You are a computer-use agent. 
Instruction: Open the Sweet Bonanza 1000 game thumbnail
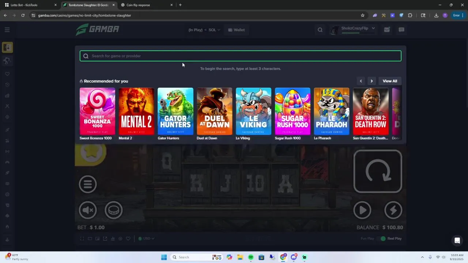tap(97, 111)
